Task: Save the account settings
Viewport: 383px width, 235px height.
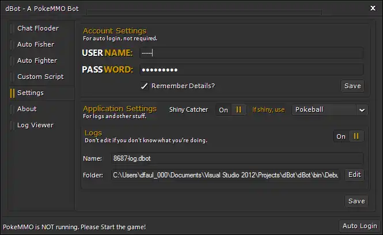Action: point(352,86)
